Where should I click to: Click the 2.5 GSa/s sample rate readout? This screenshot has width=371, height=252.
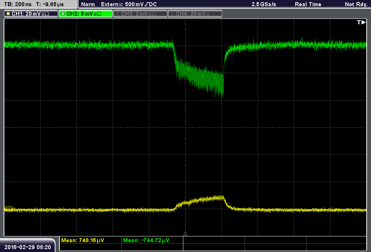tap(264, 4)
